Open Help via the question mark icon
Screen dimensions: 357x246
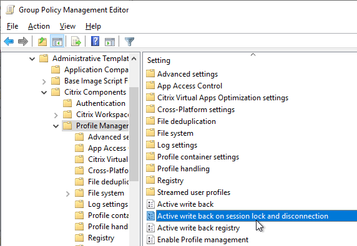coord(95,41)
